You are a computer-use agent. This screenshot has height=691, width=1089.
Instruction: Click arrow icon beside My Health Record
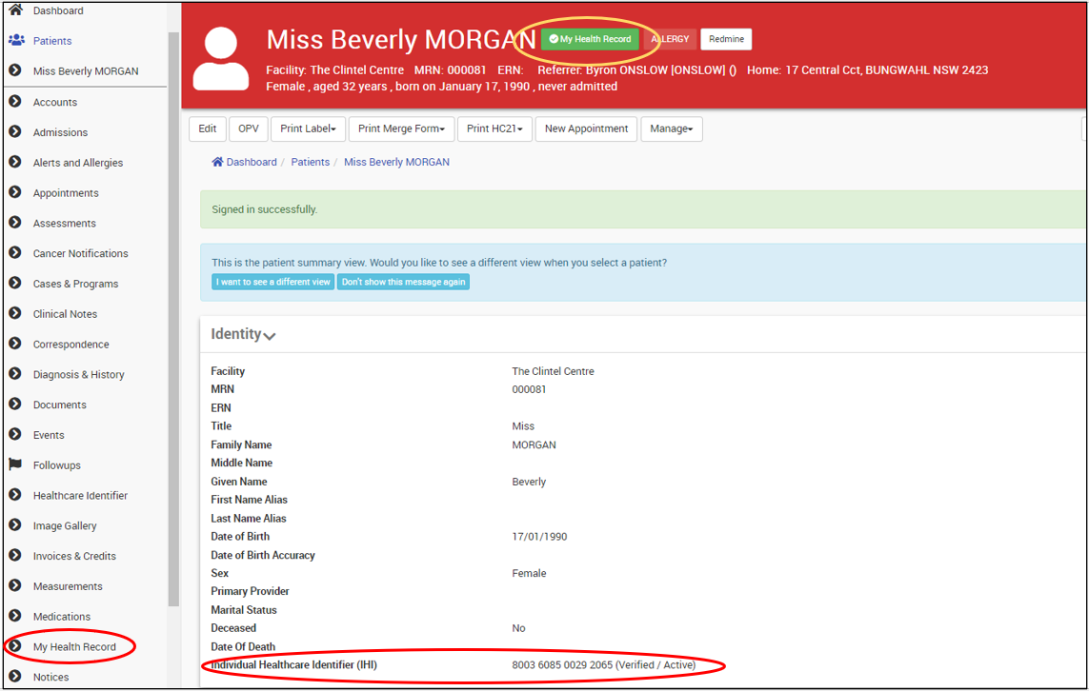point(15,646)
